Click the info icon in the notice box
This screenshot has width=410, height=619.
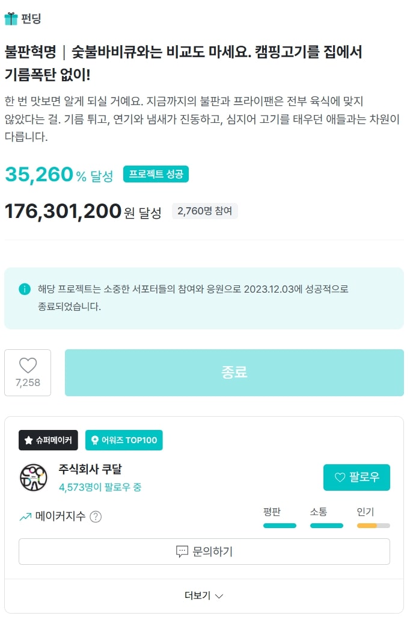(25, 289)
